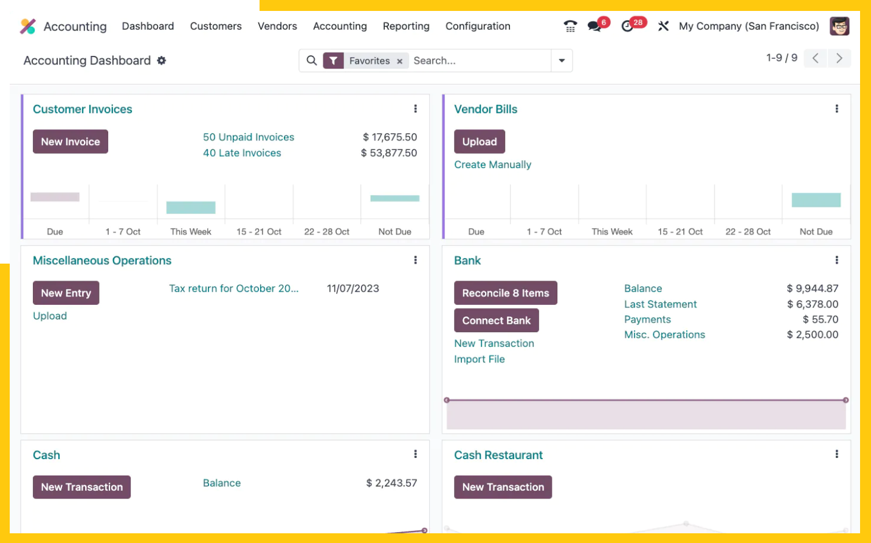Open dashboard settings gear beside the Accounting Dashboard title
The height and width of the screenshot is (543, 871).
click(162, 61)
